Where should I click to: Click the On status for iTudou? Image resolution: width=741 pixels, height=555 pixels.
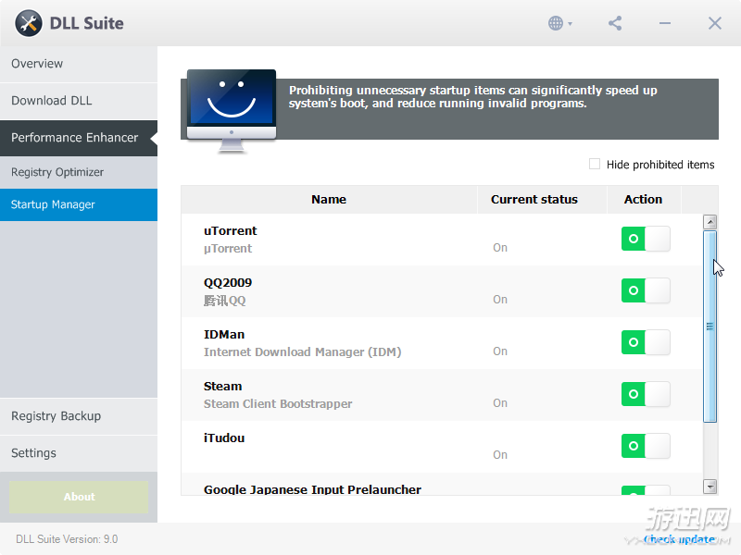500,455
